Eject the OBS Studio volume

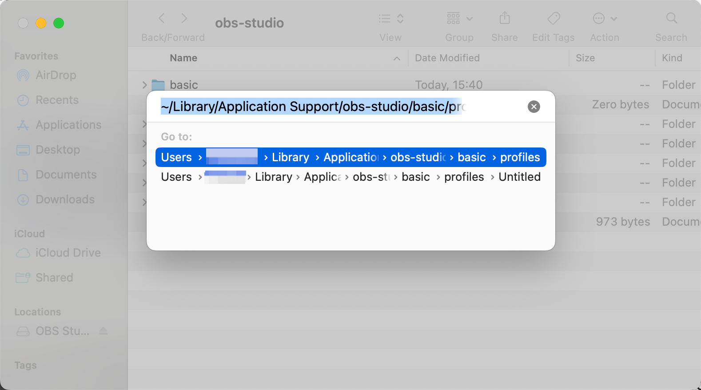click(x=104, y=331)
